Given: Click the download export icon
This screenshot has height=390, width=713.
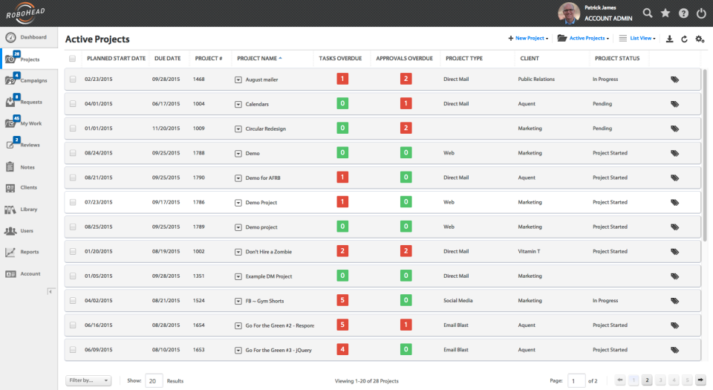Looking at the screenshot, I should (669, 39).
